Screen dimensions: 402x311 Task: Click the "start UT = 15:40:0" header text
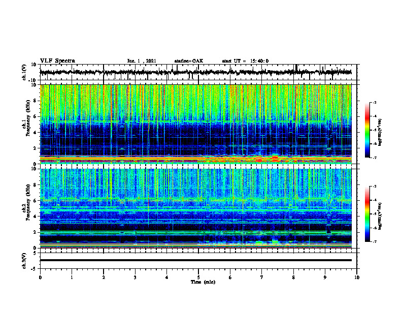245,61
